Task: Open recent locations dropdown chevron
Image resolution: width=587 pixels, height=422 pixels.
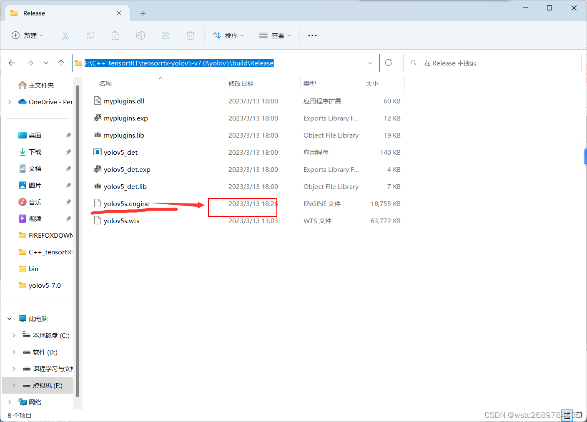Action: click(x=46, y=63)
